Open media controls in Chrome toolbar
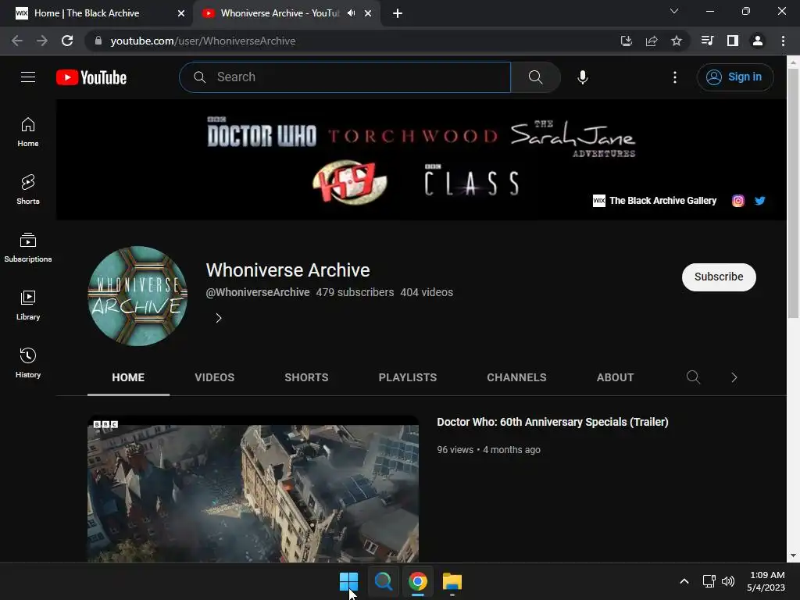The image size is (800, 600). coord(707,41)
